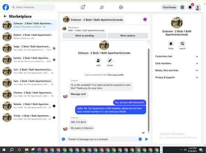206x153 pixels.
Task: Open Sam conversation in list
Action: (29, 83)
